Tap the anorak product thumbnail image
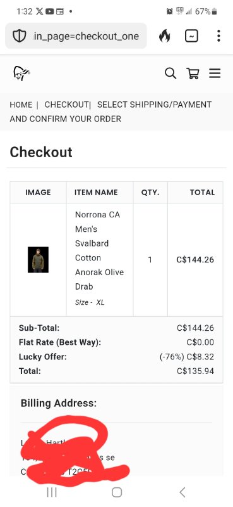 [x=38, y=260]
